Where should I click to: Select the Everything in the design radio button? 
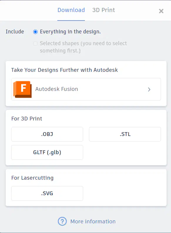click(x=35, y=32)
